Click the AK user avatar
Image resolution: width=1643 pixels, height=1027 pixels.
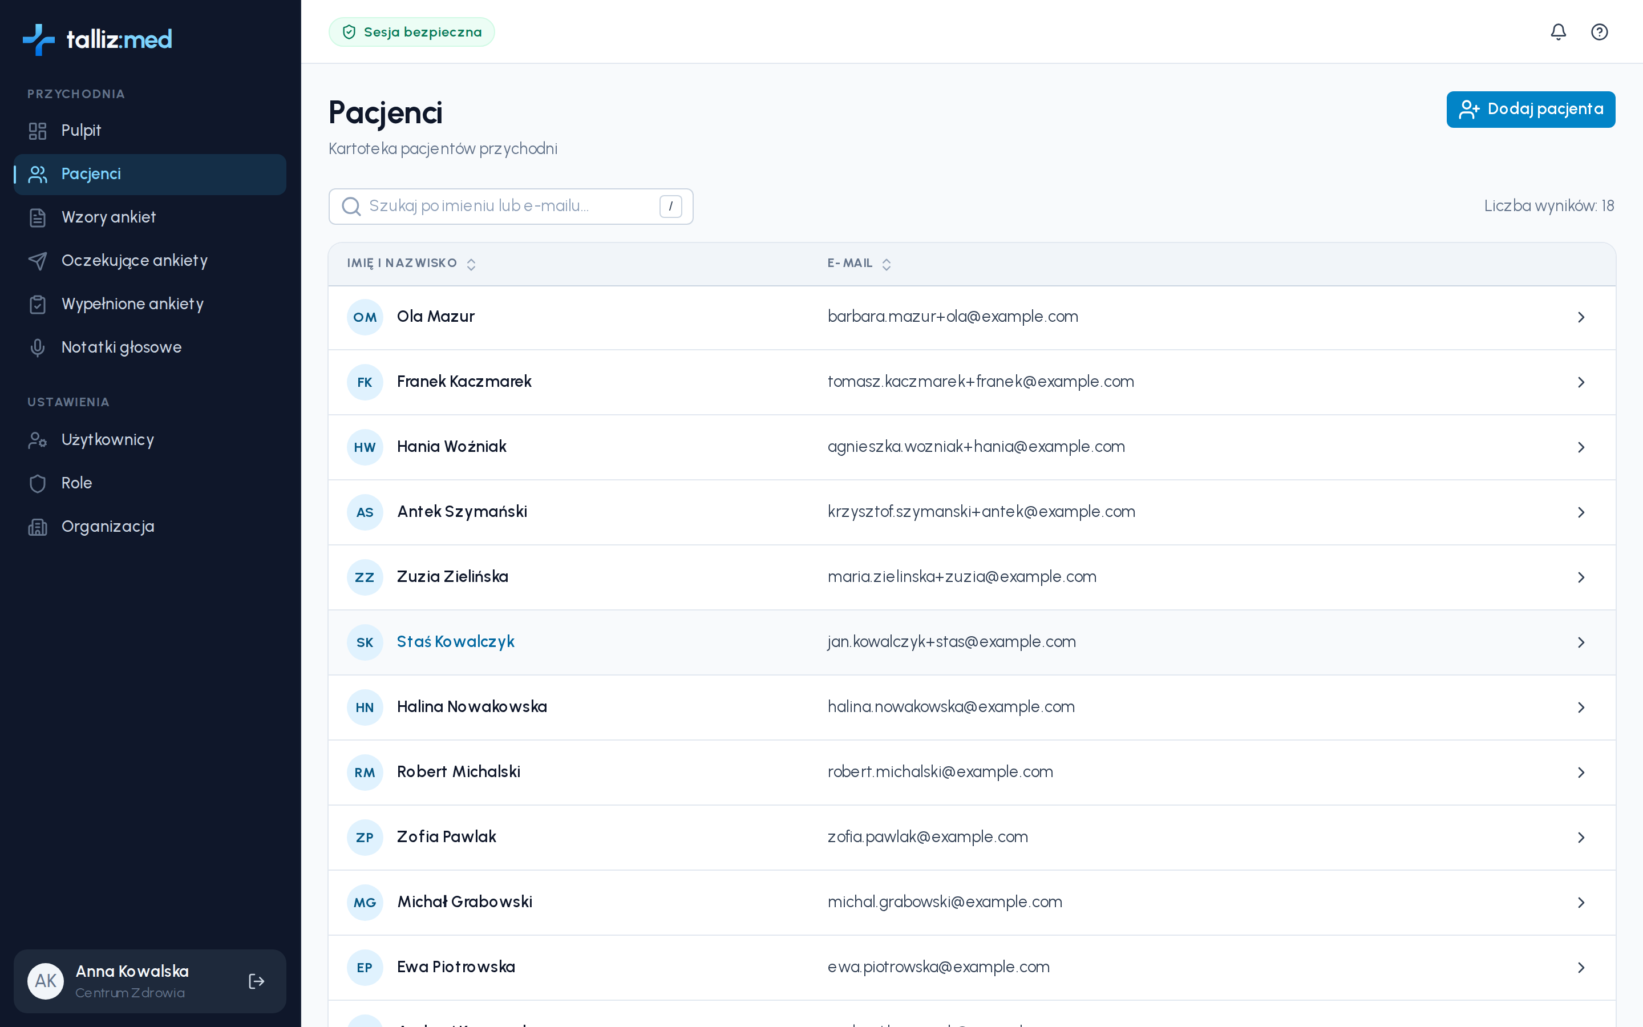tap(46, 981)
